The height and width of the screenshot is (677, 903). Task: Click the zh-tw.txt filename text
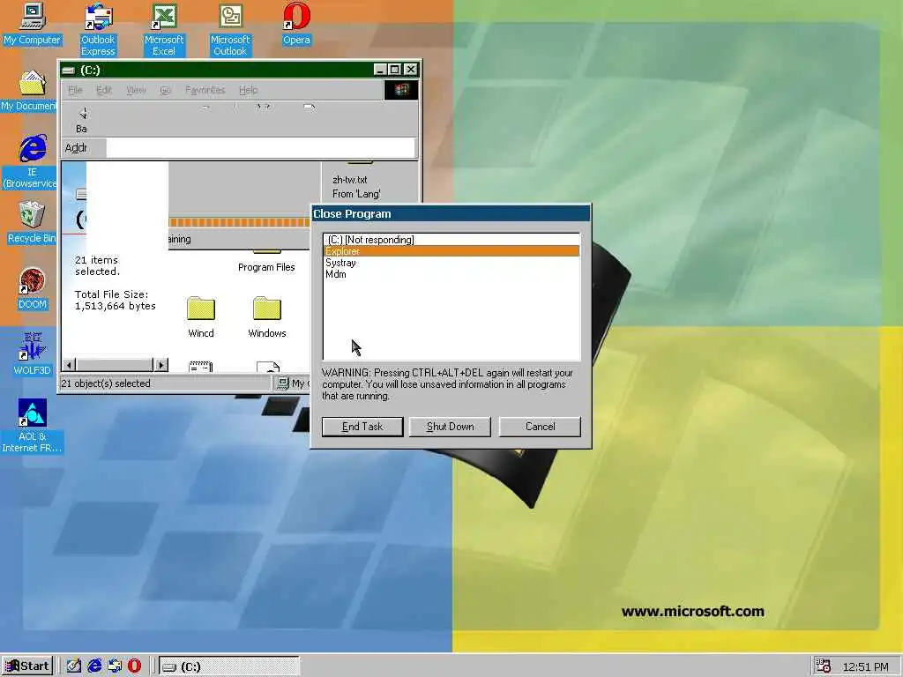coord(349,180)
